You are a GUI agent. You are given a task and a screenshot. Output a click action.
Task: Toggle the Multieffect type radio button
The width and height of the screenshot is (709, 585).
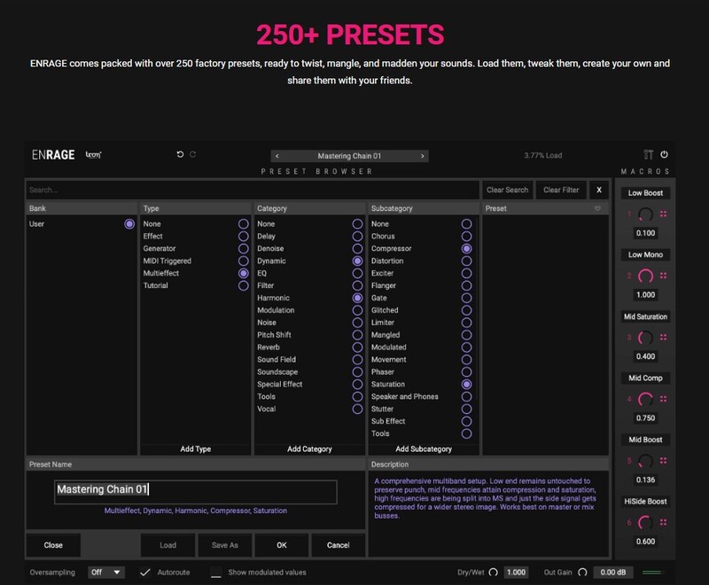(x=243, y=273)
